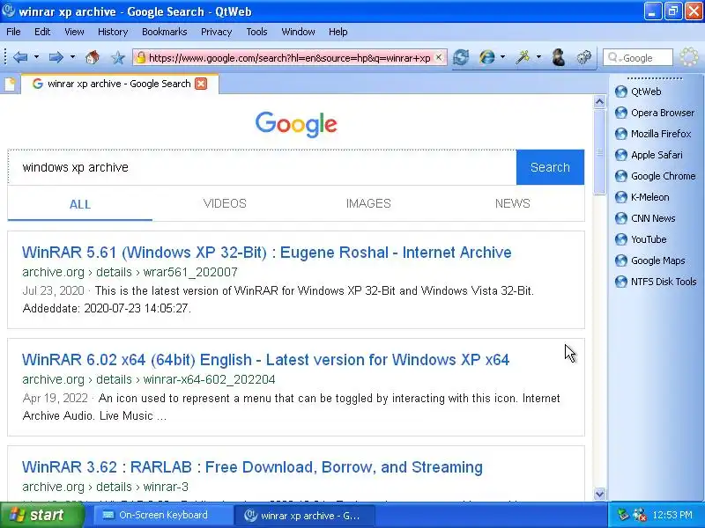Open Apple Safari bookmark in sidebar
The image size is (705, 528).
click(649, 155)
